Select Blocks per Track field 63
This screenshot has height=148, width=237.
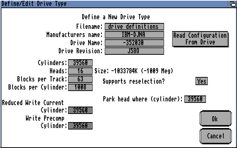[x=80, y=79]
